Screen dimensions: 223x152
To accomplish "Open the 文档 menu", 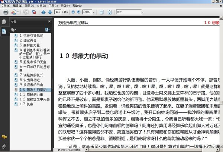I will point(41,6).
